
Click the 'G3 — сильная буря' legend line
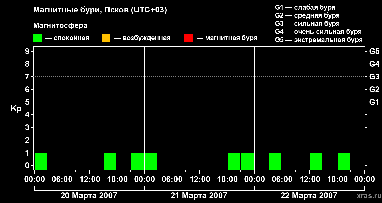click(x=307, y=24)
